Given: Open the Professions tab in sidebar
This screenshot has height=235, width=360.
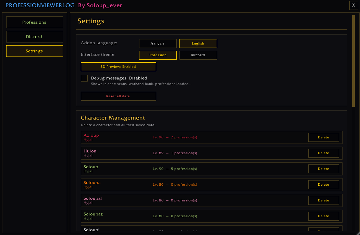Looking at the screenshot, I should tap(35, 22).
